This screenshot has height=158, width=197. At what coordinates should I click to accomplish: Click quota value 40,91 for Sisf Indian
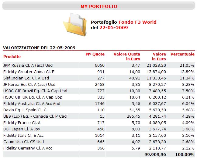pos(135,78)
